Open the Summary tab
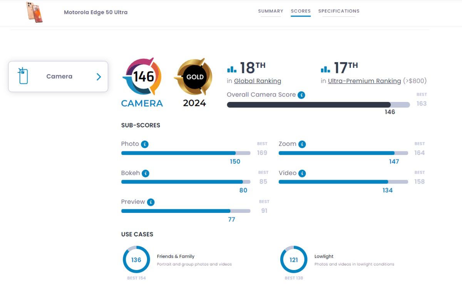The height and width of the screenshot is (285, 462). click(x=271, y=11)
